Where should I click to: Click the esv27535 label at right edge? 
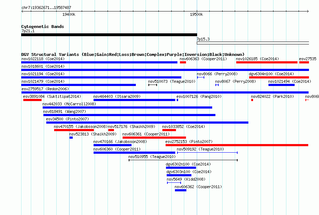[308, 59]
